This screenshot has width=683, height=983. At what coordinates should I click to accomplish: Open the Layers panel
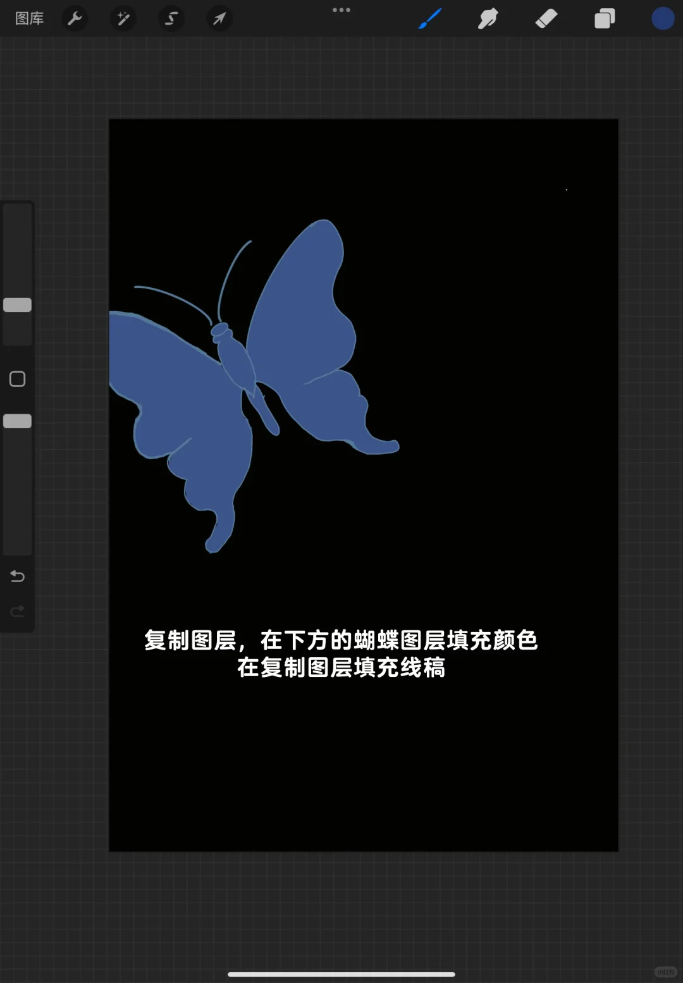point(604,18)
